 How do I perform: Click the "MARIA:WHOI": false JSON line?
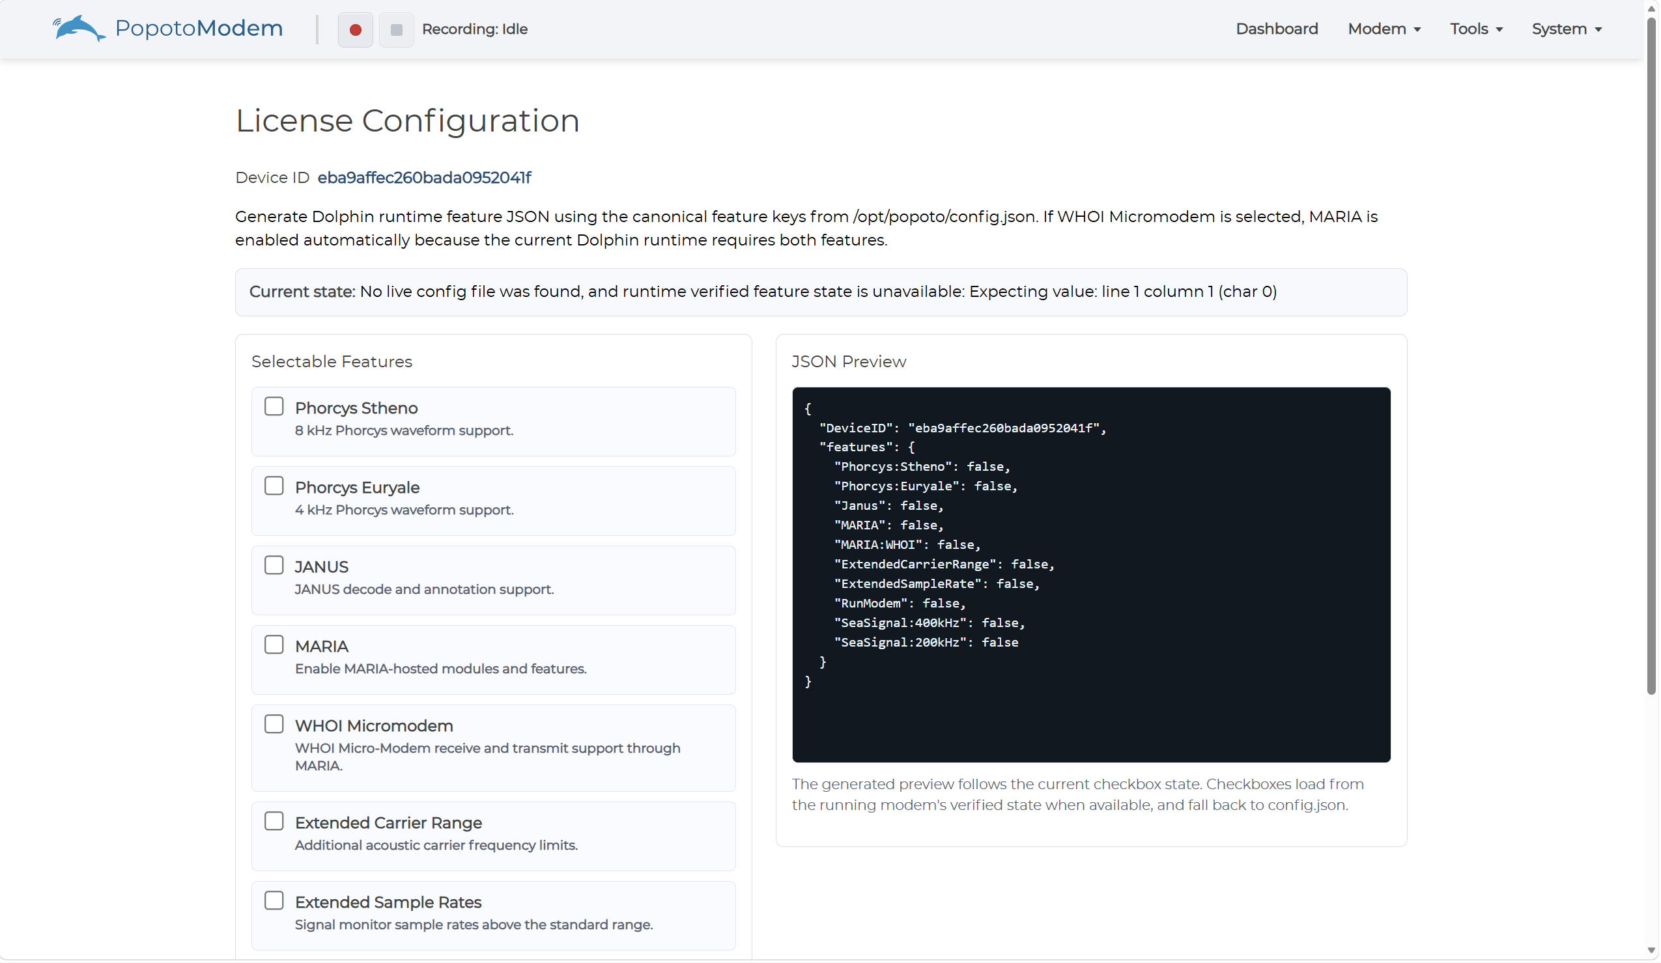pyautogui.click(x=908, y=546)
